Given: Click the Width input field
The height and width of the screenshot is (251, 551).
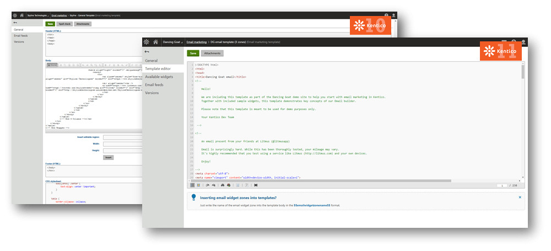Looking at the screenshot, I should (x=123, y=144).
